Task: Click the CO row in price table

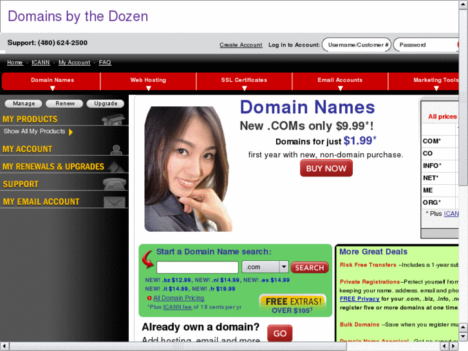Action: coord(440,153)
